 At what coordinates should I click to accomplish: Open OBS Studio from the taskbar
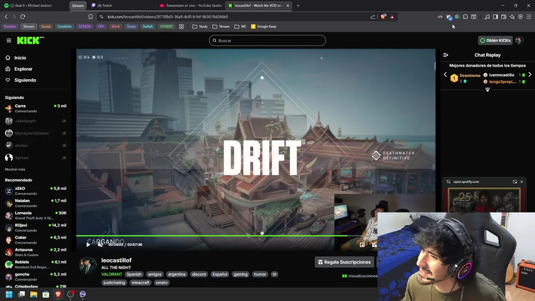tap(70, 294)
